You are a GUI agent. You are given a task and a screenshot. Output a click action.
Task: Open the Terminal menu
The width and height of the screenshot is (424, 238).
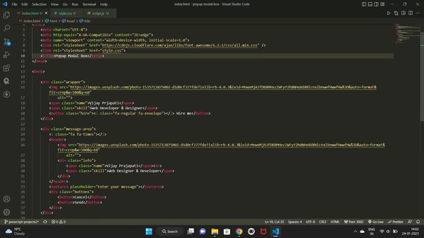click(x=89, y=5)
